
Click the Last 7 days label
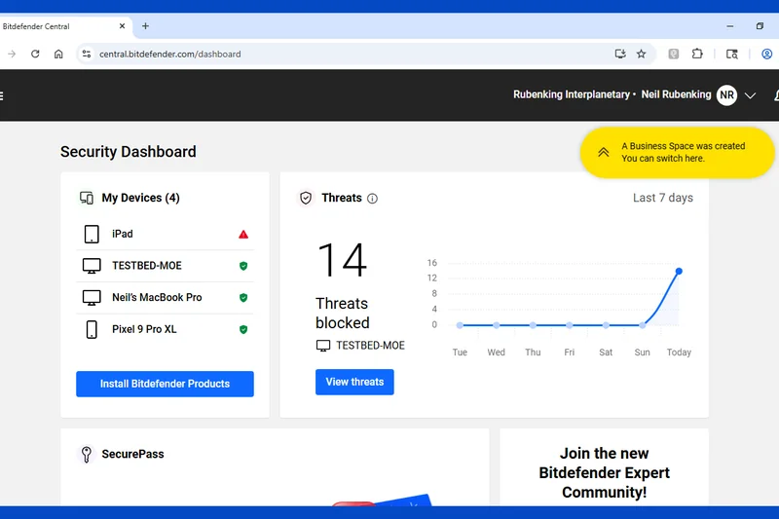coord(663,198)
